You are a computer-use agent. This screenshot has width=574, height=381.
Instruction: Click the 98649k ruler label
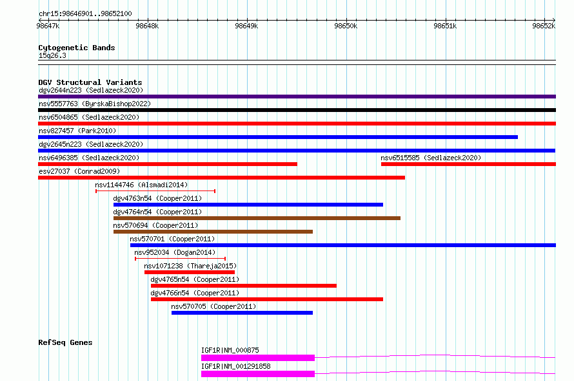pos(246,26)
